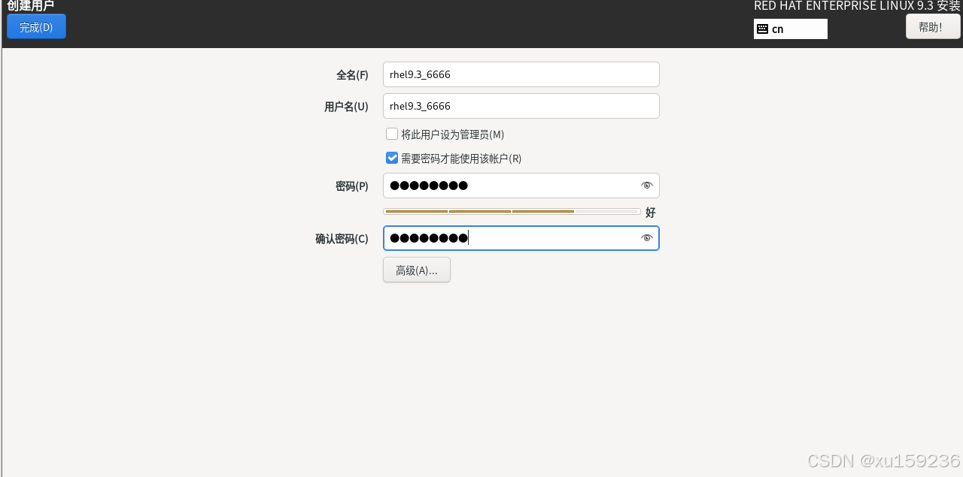Open 高级(A)... advanced settings
This screenshot has height=477, width=963.
pyautogui.click(x=417, y=270)
